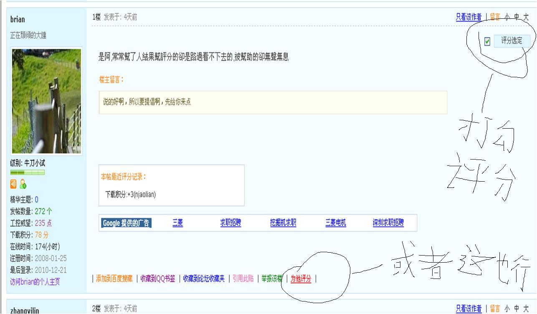Click 收藏到论坛收藏夹 link
The height and width of the screenshot is (314, 537).
pos(204,279)
